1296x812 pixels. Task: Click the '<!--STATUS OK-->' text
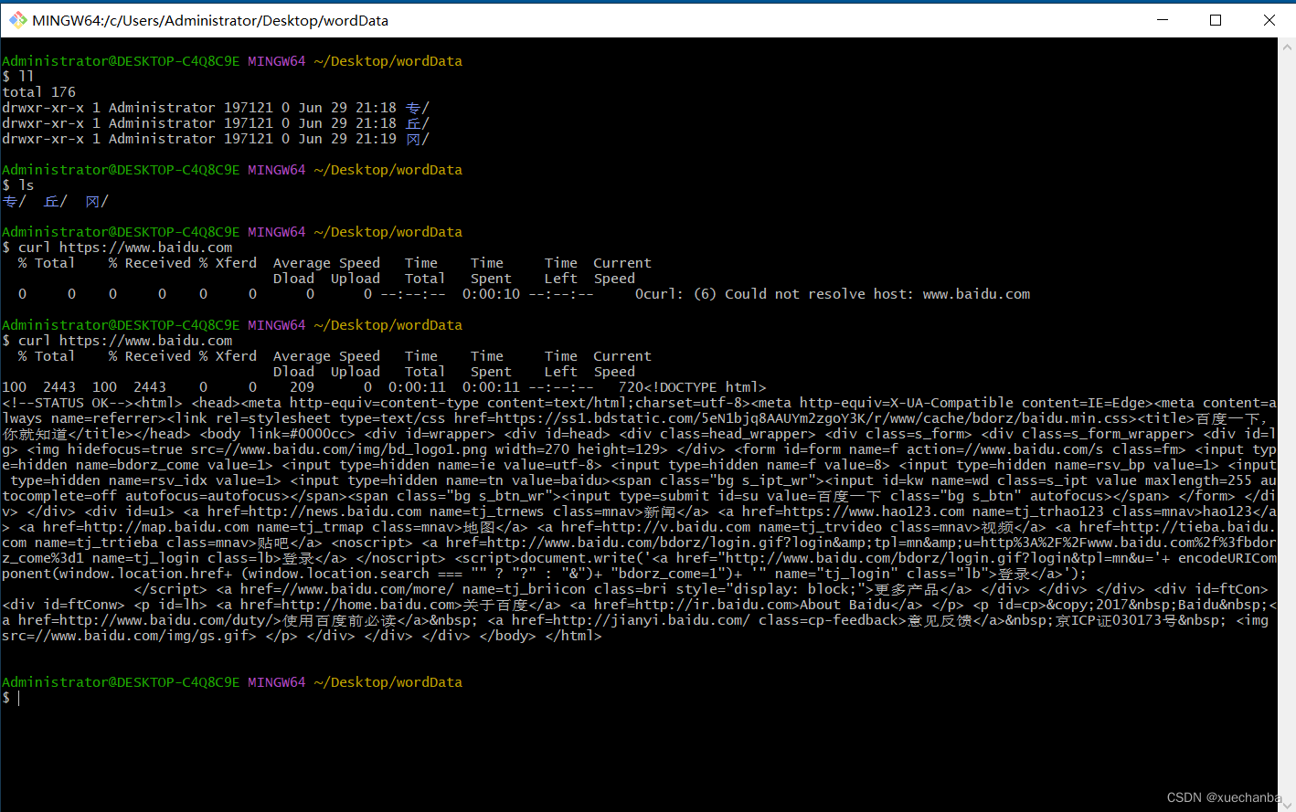tap(68, 403)
